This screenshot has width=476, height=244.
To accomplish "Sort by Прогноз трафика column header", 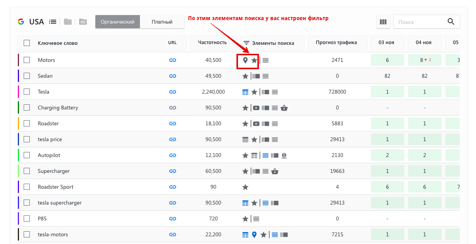I will click(336, 43).
